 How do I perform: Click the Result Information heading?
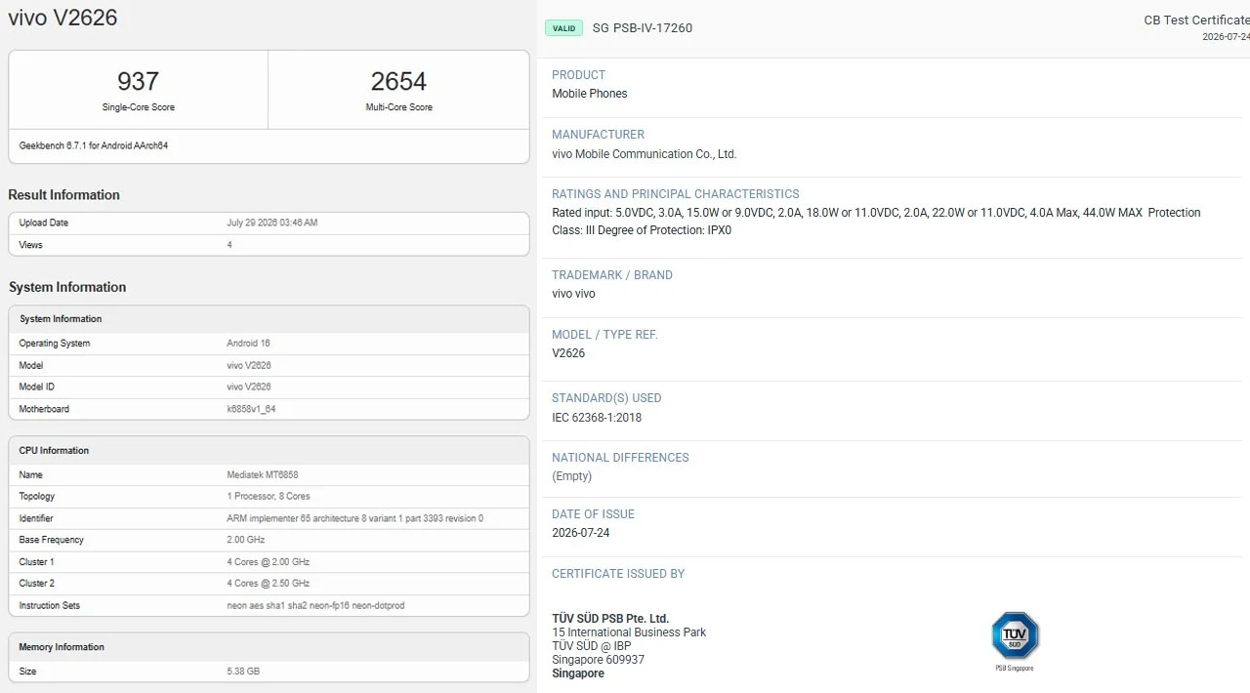tap(64, 195)
